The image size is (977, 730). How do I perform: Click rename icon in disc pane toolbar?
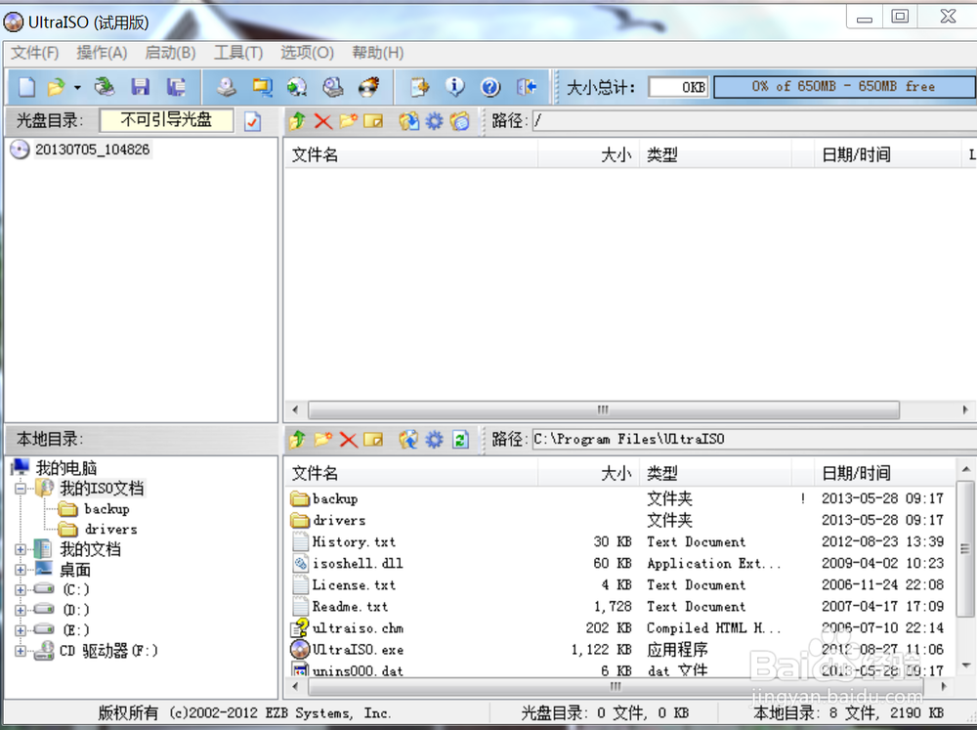373,121
